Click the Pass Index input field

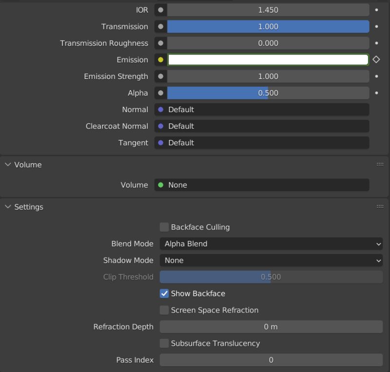[x=271, y=360]
